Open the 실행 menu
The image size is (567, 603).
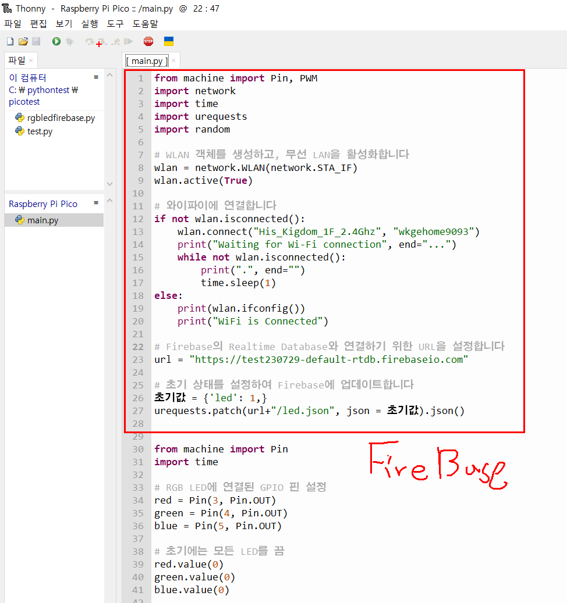90,24
